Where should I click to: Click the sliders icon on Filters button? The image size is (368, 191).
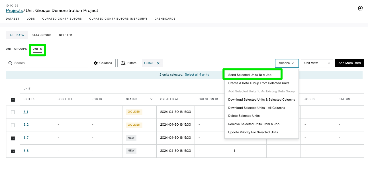(123, 63)
